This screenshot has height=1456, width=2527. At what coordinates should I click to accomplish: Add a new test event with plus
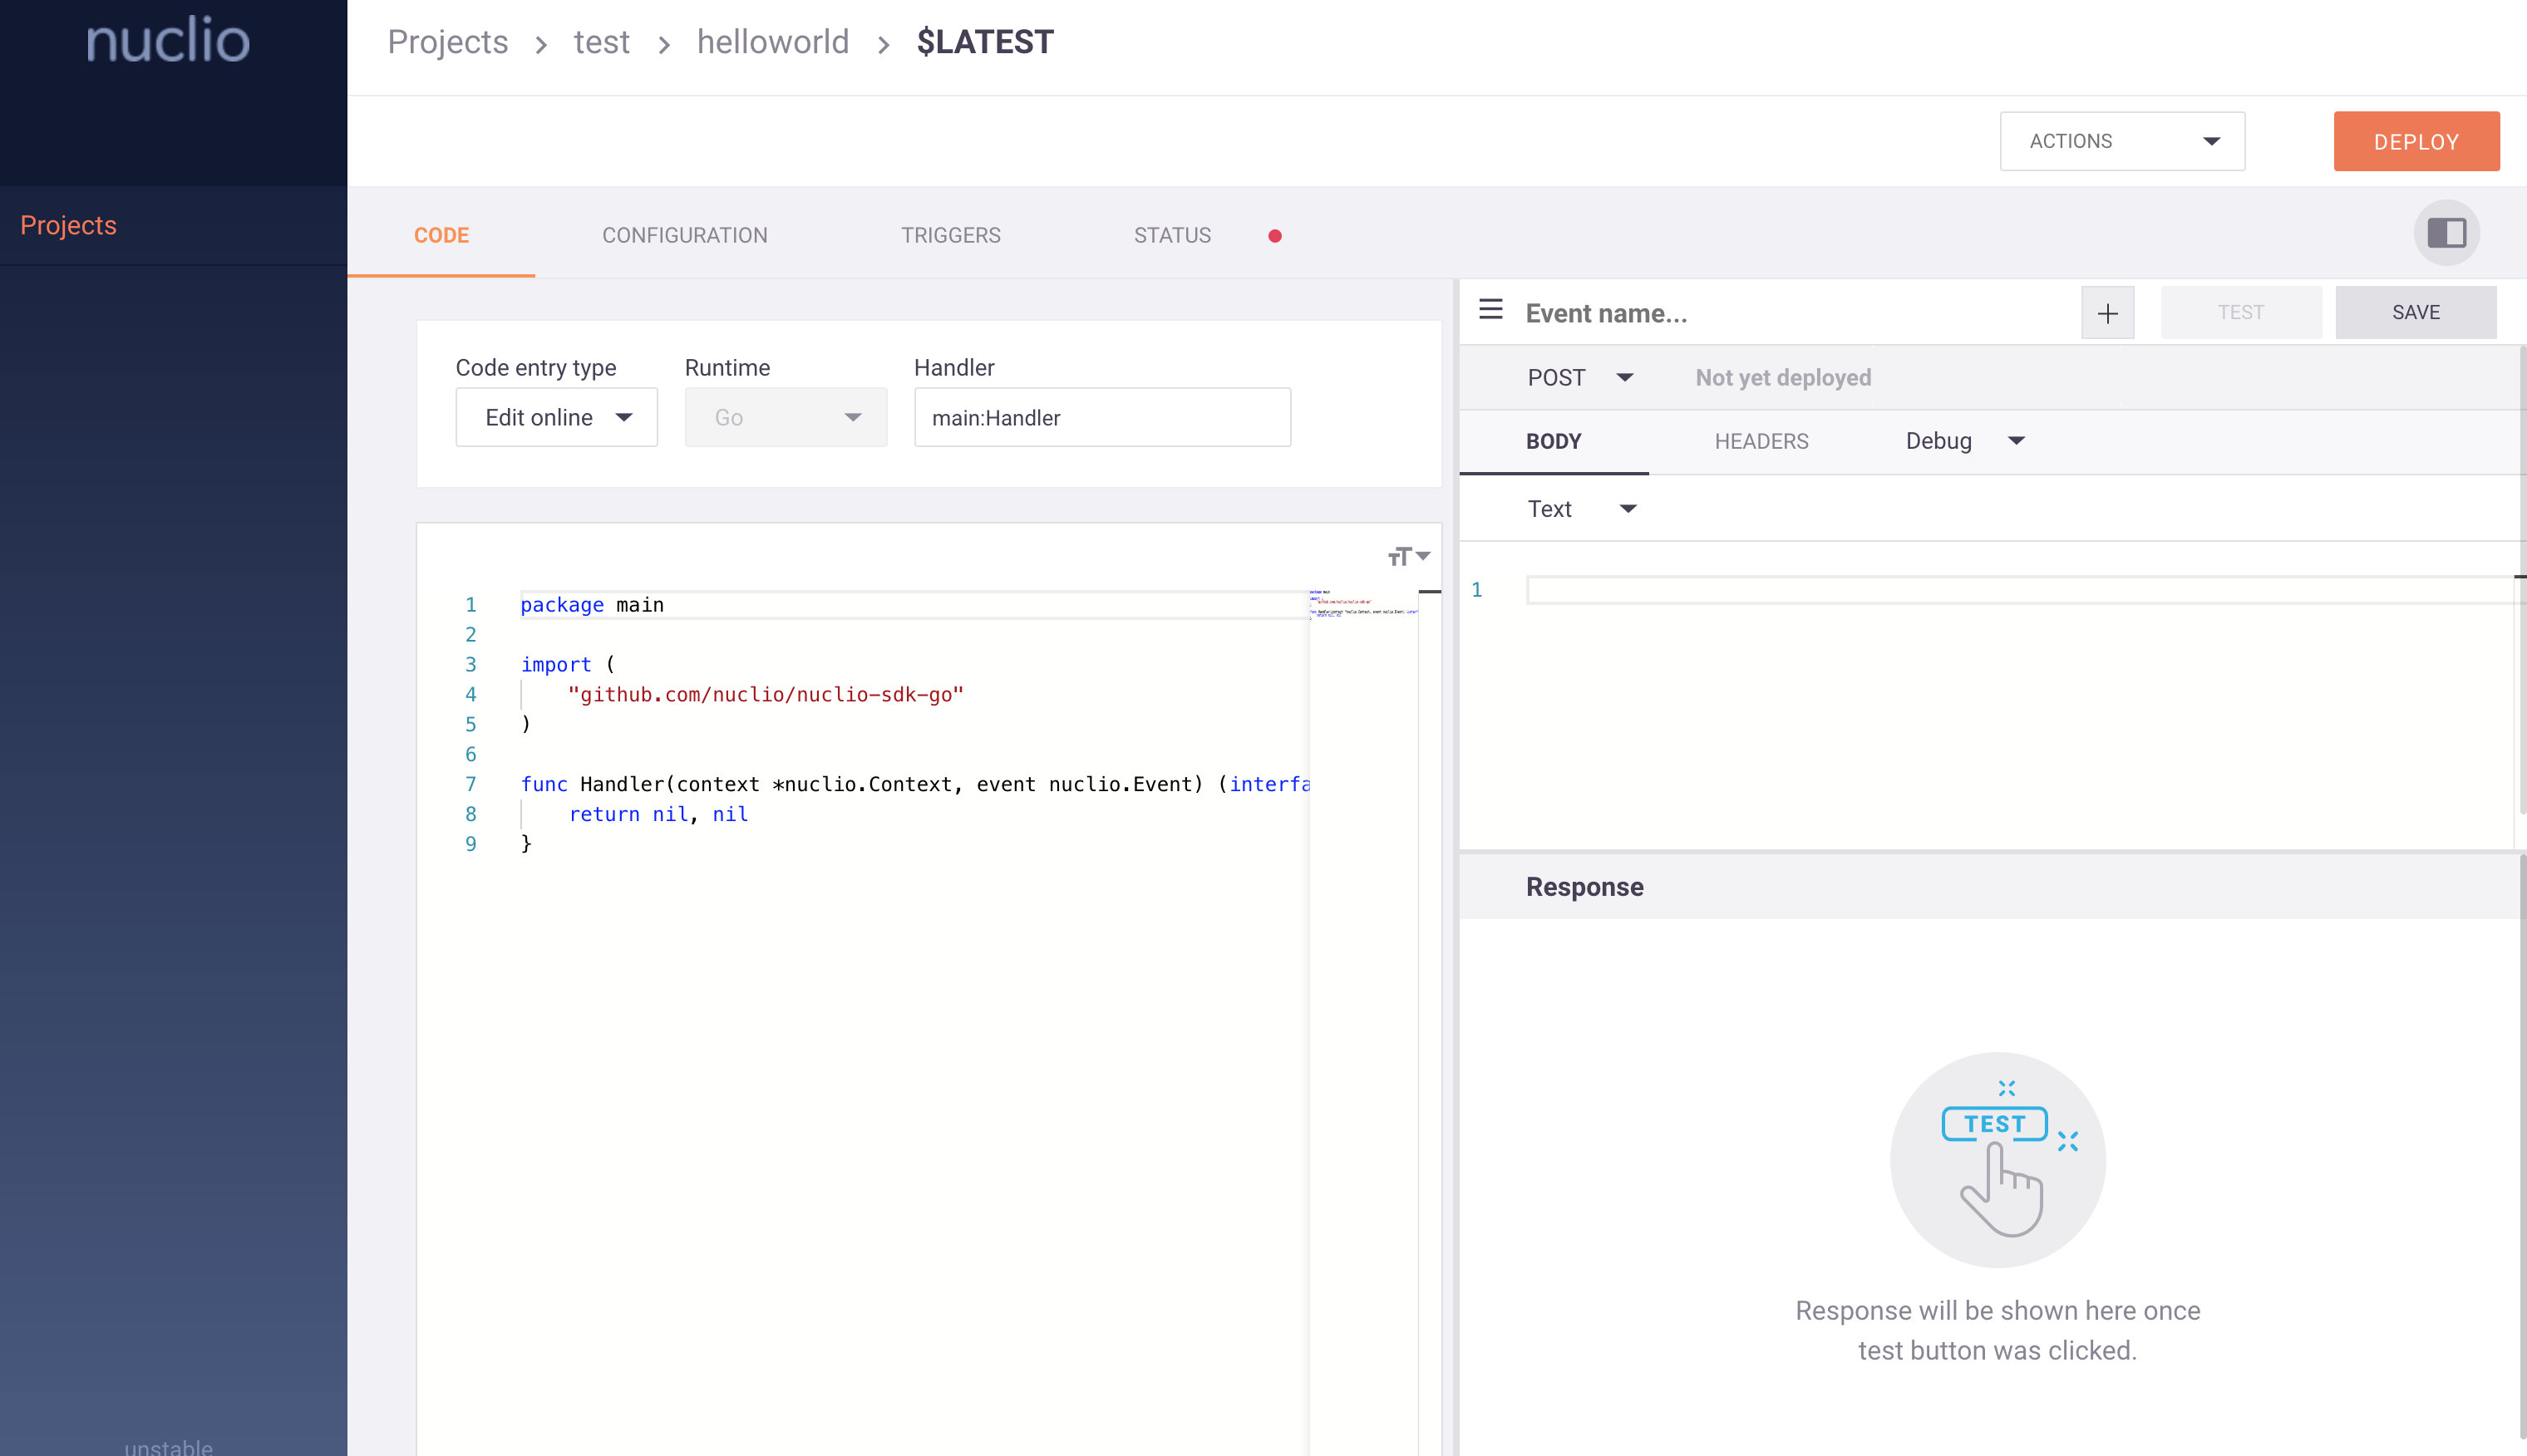pyautogui.click(x=2107, y=313)
